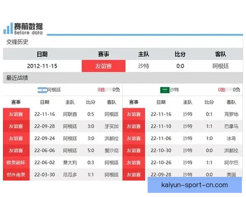
Task: Click the blue bar chart icon beside 赛前数据
Action: [8, 28]
